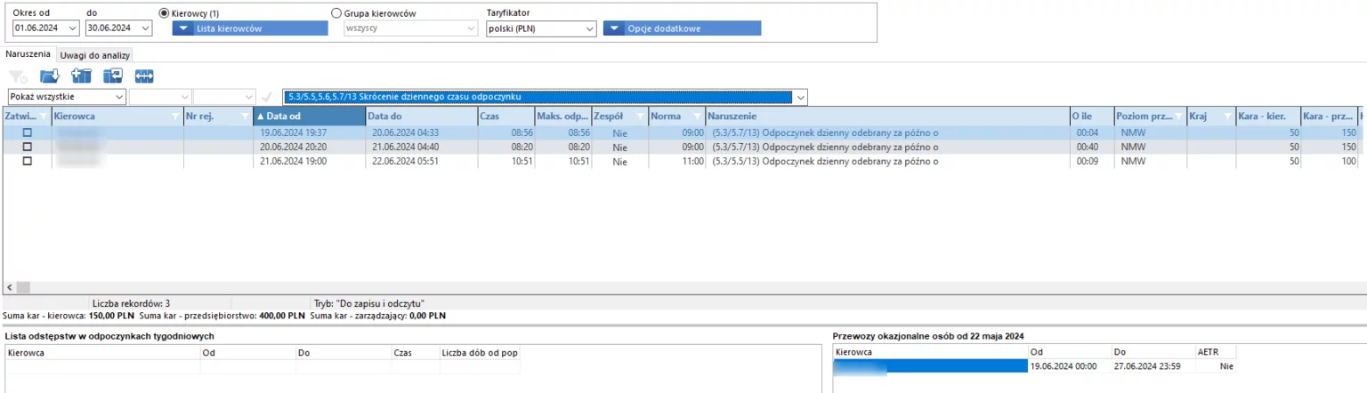Sort by the O ile column header
Viewport: 1367px width, 393px height.
pos(1091,116)
